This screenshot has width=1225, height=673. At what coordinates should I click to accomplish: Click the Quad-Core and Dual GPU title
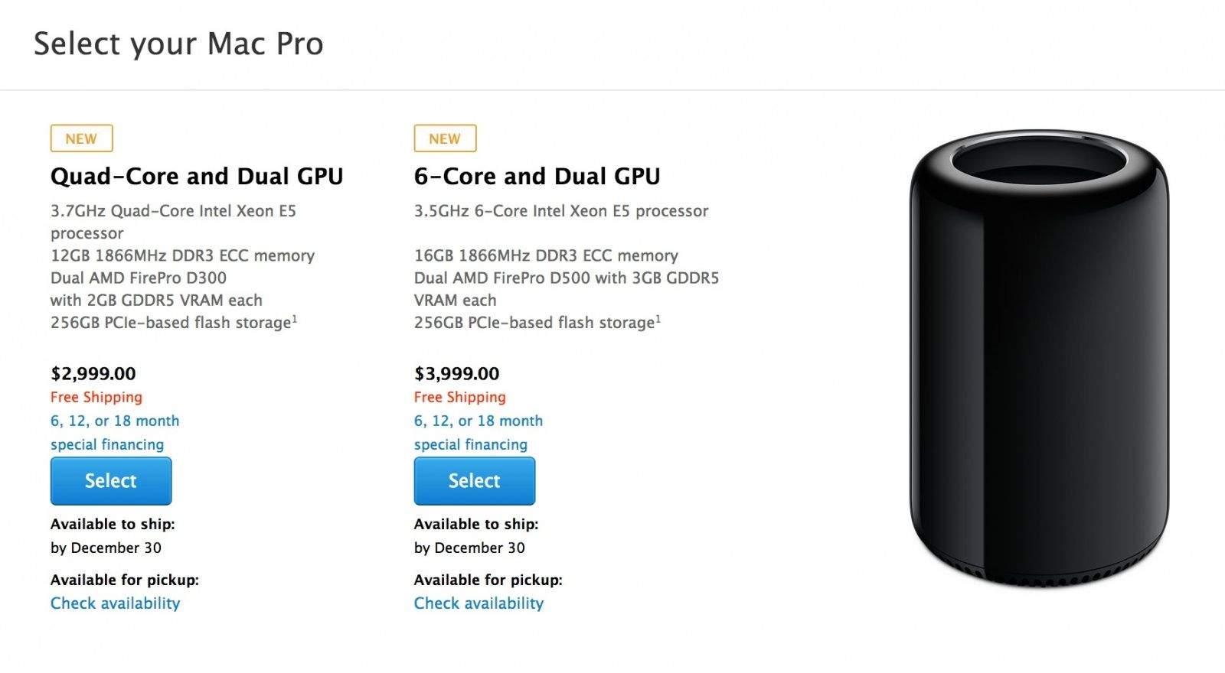click(197, 177)
